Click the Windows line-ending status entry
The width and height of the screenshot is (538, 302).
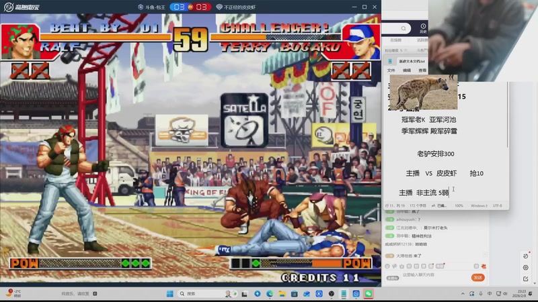pos(479,206)
